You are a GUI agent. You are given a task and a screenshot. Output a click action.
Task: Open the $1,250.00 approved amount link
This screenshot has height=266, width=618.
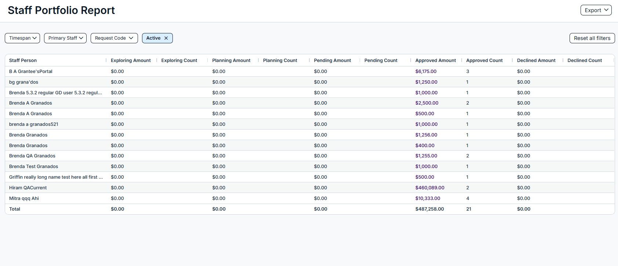coord(426,82)
